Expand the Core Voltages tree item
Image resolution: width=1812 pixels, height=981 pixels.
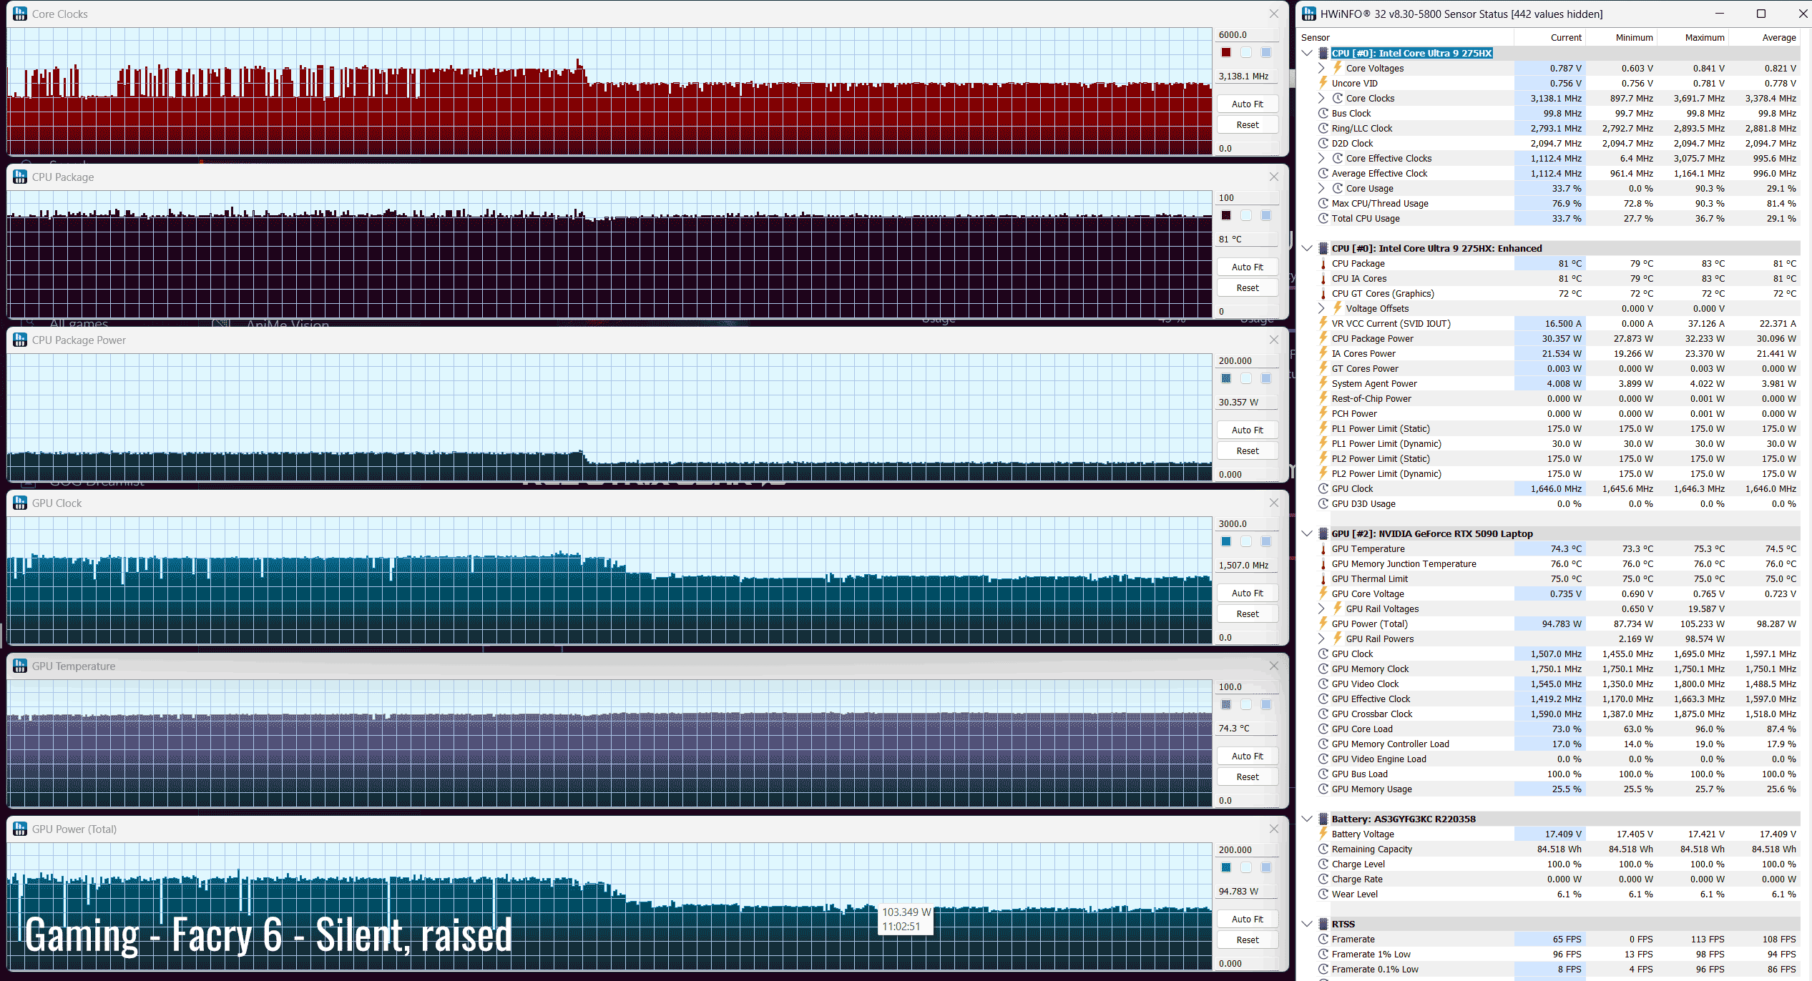pyautogui.click(x=1321, y=68)
